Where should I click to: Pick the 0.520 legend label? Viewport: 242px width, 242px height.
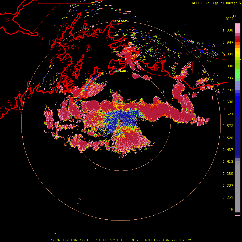[x=228, y=138]
